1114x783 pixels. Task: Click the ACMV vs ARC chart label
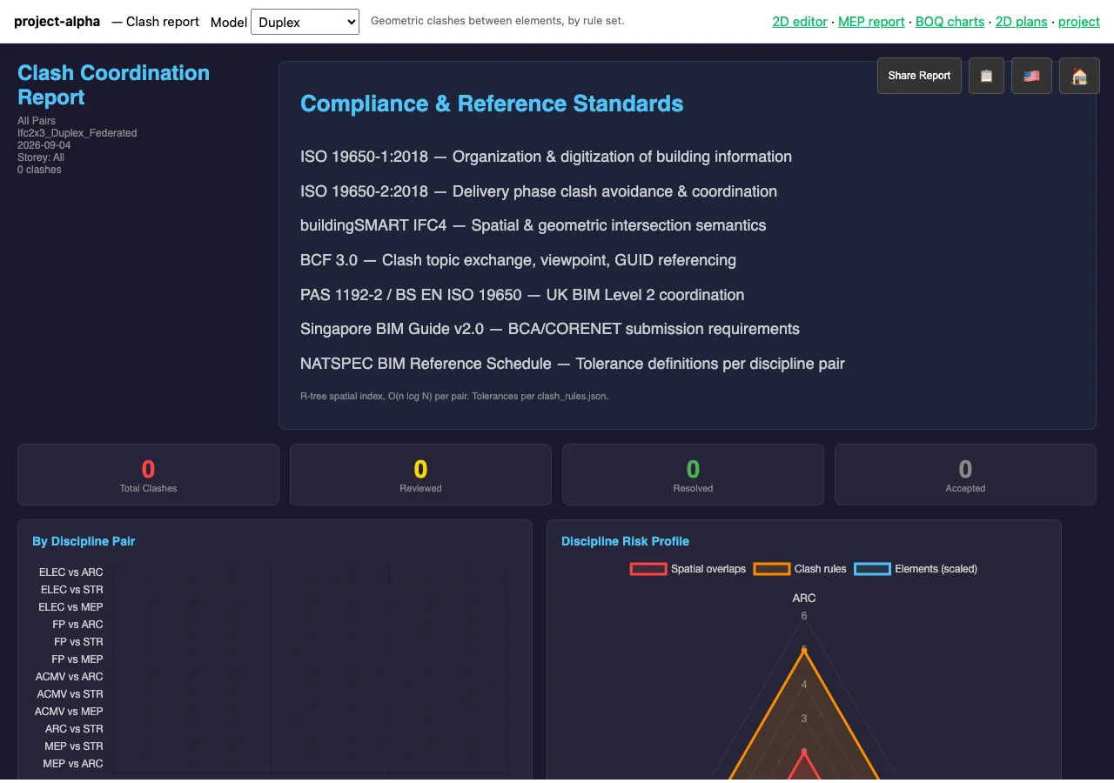pos(70,677)
